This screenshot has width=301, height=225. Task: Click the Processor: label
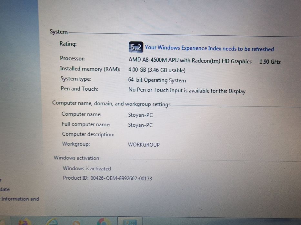click(72, 58)
